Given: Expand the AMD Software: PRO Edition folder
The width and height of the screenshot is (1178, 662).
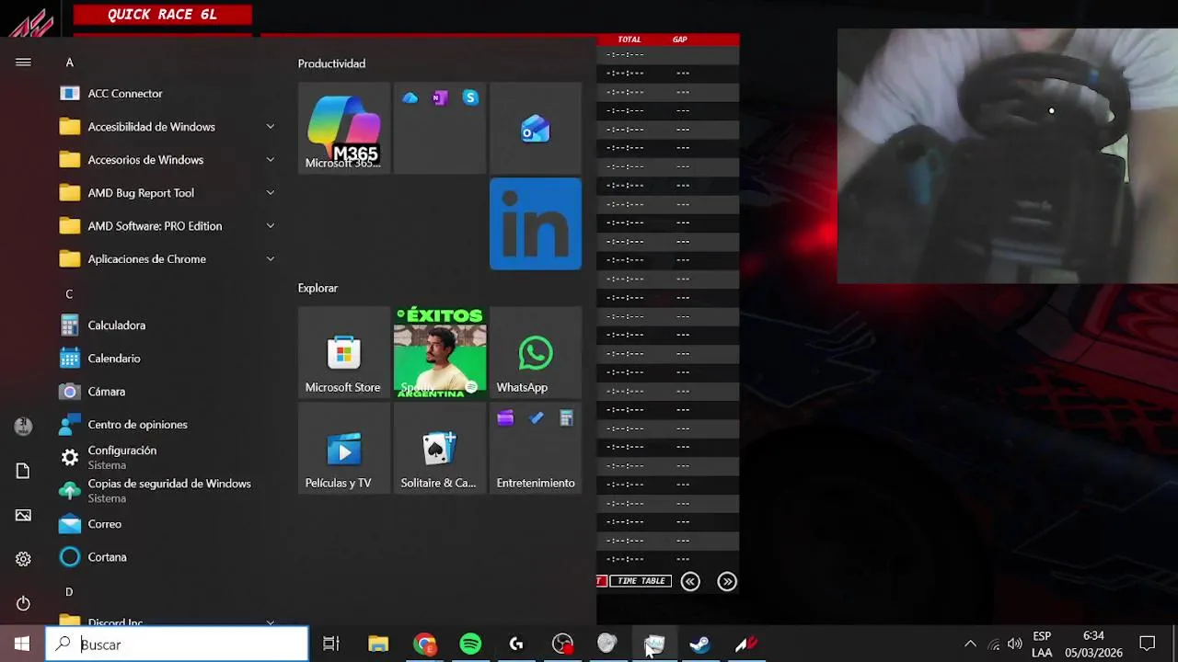Looking at the screenshot, I should pos(169,226).
